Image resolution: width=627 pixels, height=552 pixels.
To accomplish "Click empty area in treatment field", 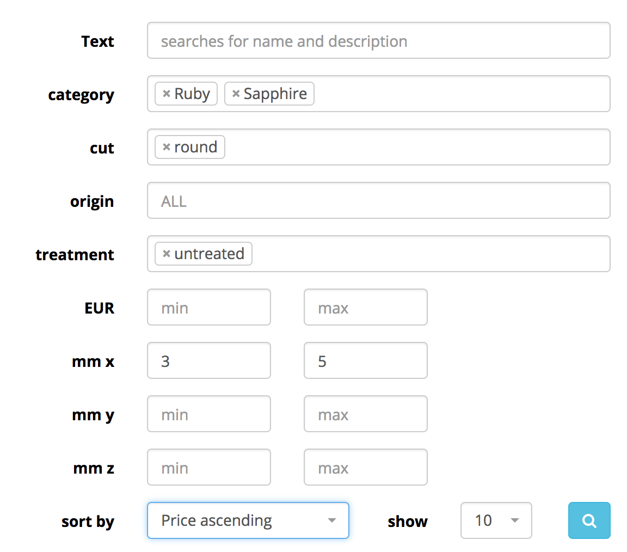I will 430,254.
